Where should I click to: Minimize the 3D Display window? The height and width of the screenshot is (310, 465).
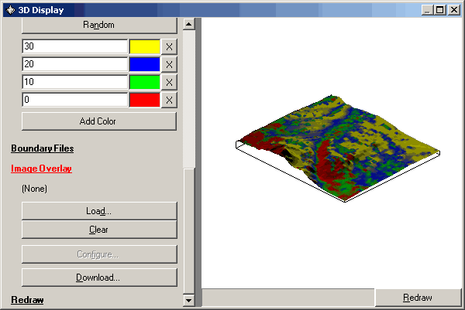pyautogui.click(x=427, y=10)
